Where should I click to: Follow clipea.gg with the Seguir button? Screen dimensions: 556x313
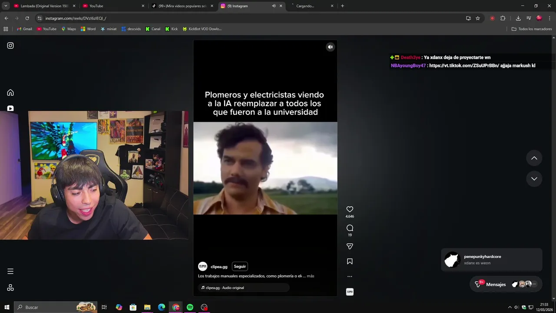point(240,266)
